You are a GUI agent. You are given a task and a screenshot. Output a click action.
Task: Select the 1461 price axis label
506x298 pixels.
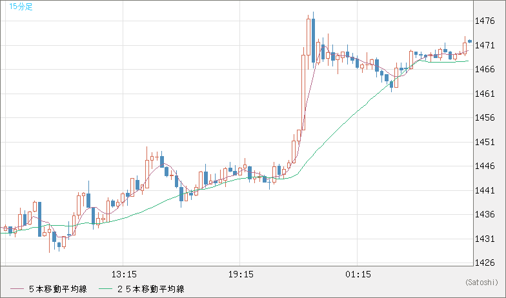coord(485,94)
